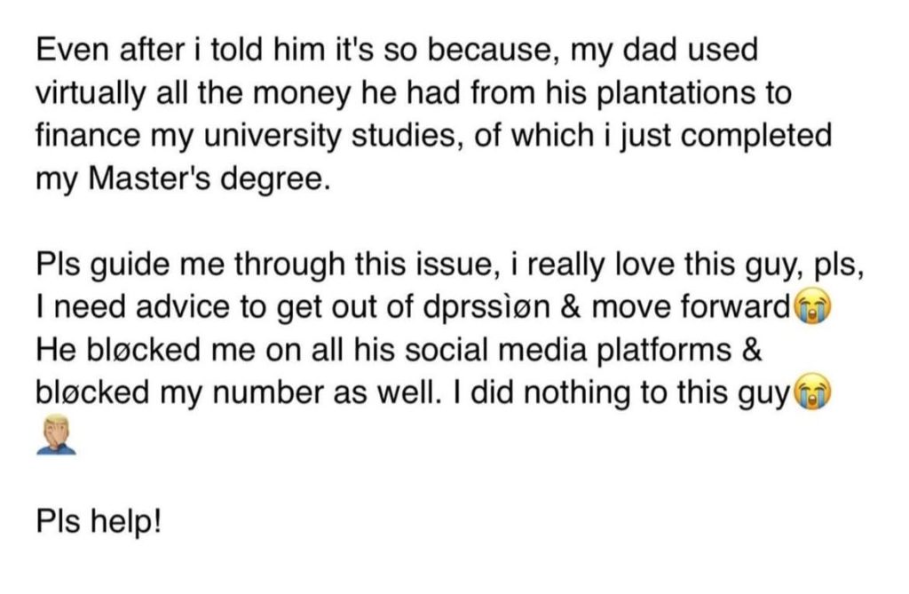Viewport: 909px width, 594px height.
Task: Click the crying emoji after "move forward"
Action: click(x=813, y=307)
